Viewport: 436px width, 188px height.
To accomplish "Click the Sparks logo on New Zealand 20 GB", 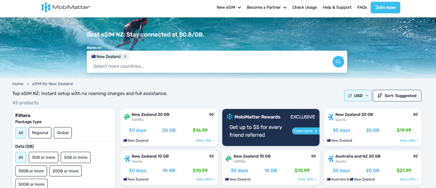I will point(330,117).
